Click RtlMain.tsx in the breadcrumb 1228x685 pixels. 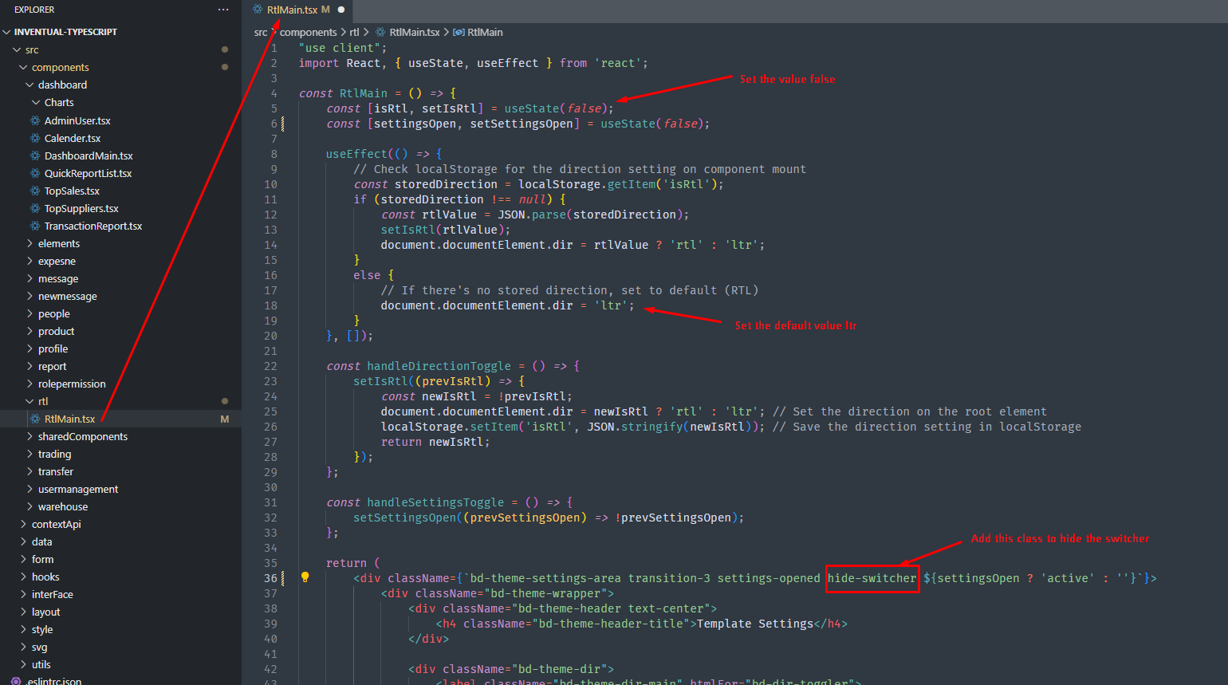[415, 33]
